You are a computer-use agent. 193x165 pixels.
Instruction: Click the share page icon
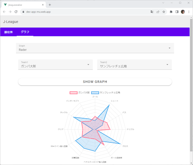[x=158, y=12]
